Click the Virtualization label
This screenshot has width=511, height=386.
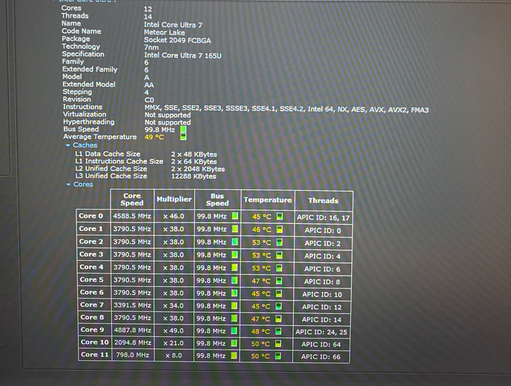point(84,115)
